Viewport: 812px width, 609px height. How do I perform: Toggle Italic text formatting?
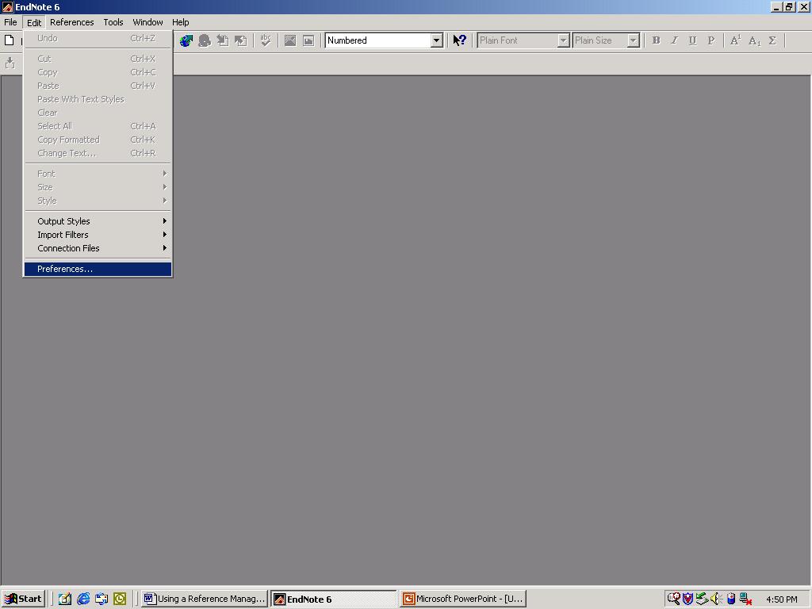point(674,40)
